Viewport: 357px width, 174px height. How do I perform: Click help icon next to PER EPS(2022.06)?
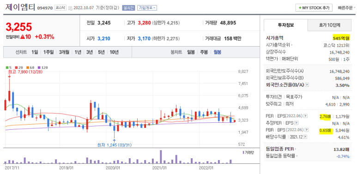306,116
